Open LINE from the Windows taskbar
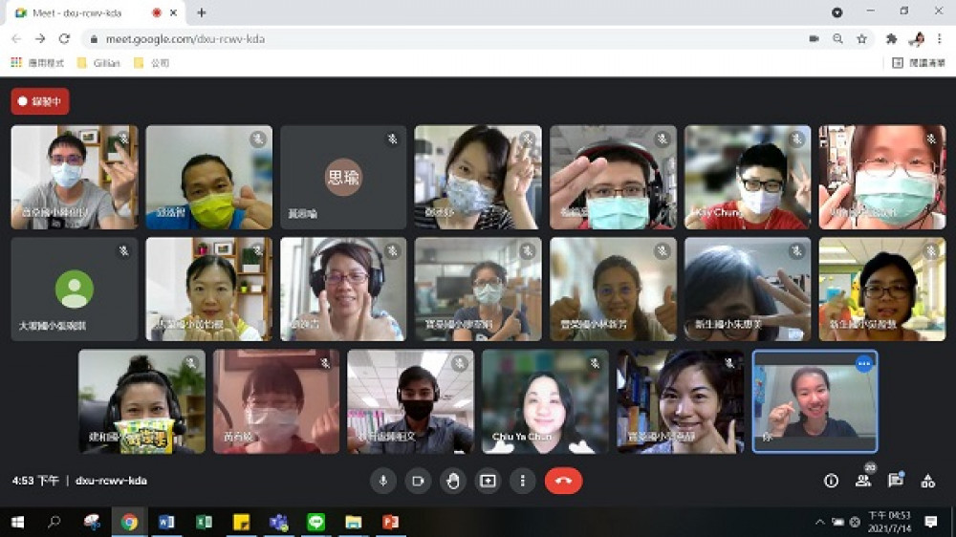The width and height of the screenshot is (956, 537). pyautogui.click(x=315, y=522)
